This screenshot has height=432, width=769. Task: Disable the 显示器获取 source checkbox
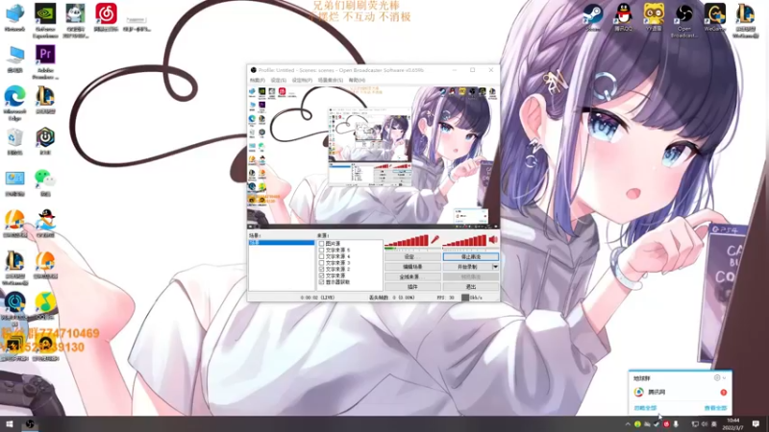[321, 282]
